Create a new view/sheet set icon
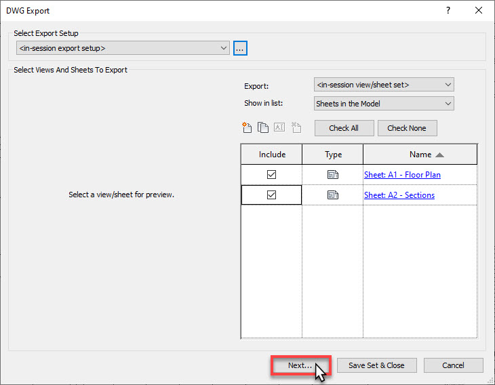This screenshot has height=385, width=495. point(247,127)
